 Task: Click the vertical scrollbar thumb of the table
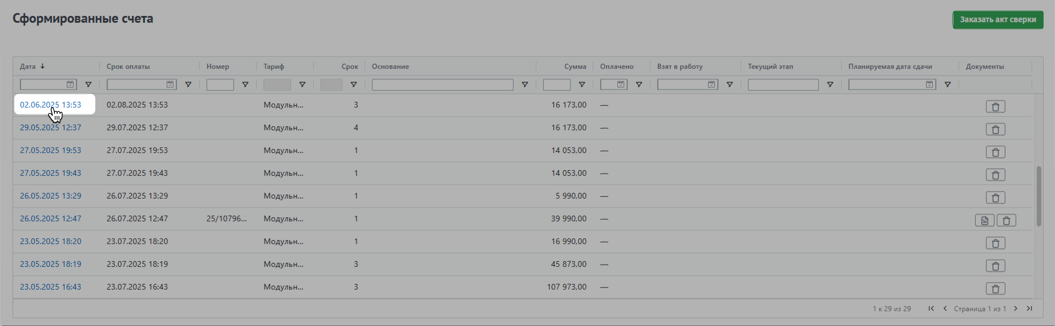1039,196
